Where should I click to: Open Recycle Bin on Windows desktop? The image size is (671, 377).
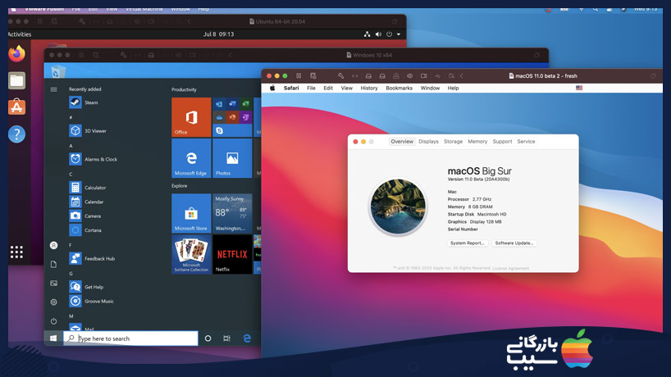(x=57, y=72)
